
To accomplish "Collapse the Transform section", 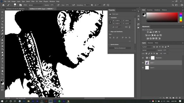I will click(109, 18).
